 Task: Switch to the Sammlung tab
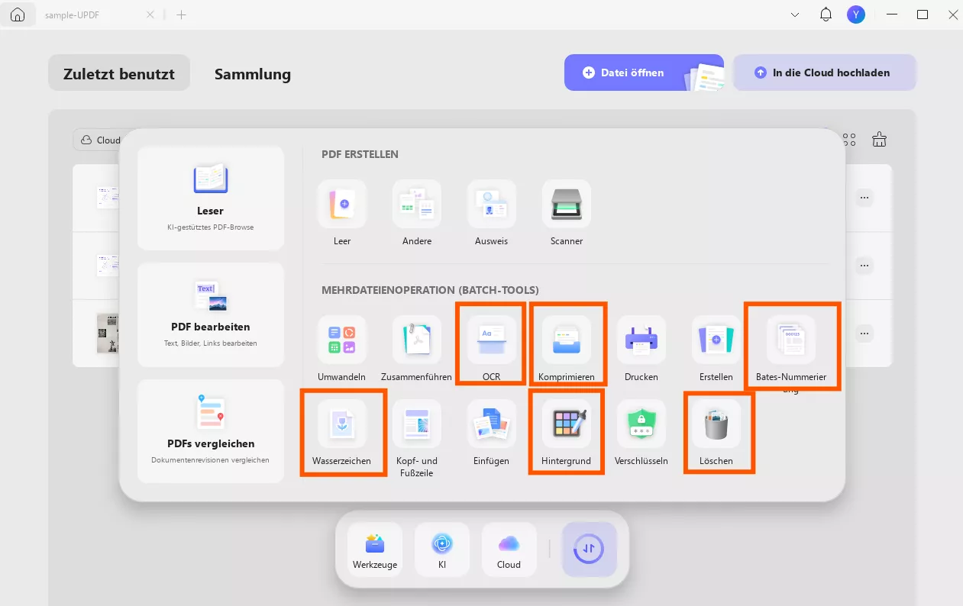pyautogui.click(x=253, y=74)
